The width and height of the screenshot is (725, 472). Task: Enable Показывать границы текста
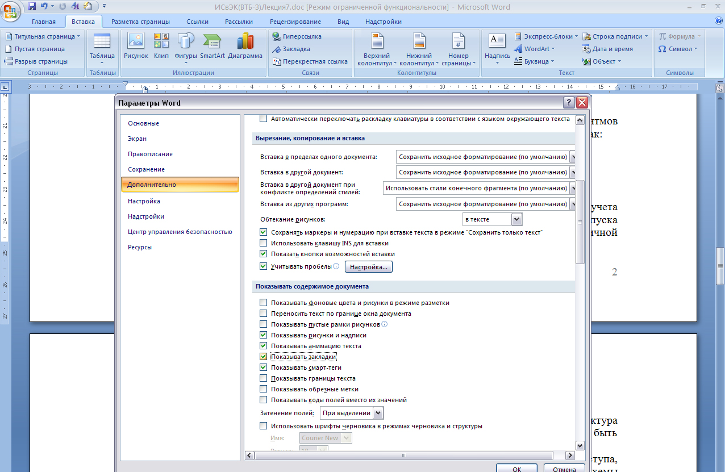click(263, 378)
